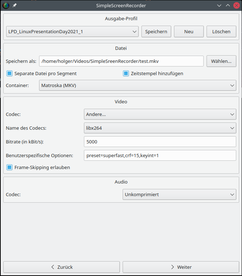242x276 pixels.
Task: Maximize the window with the up-chevron icon
Action: click(228, 6)
